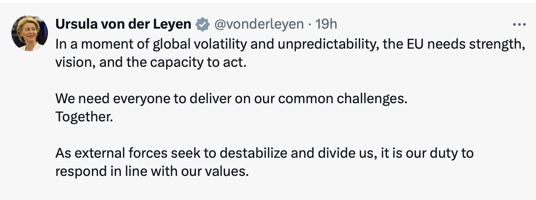Click the word 'Together.' in the tweet

[x=84, y=117]
